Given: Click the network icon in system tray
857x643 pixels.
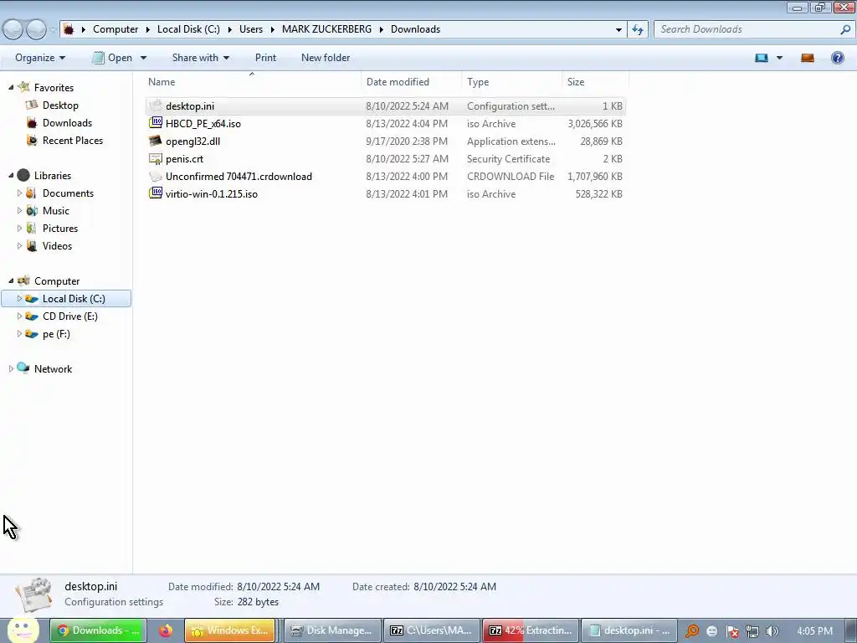Looking at the screenshot, I should coord(752,631).
